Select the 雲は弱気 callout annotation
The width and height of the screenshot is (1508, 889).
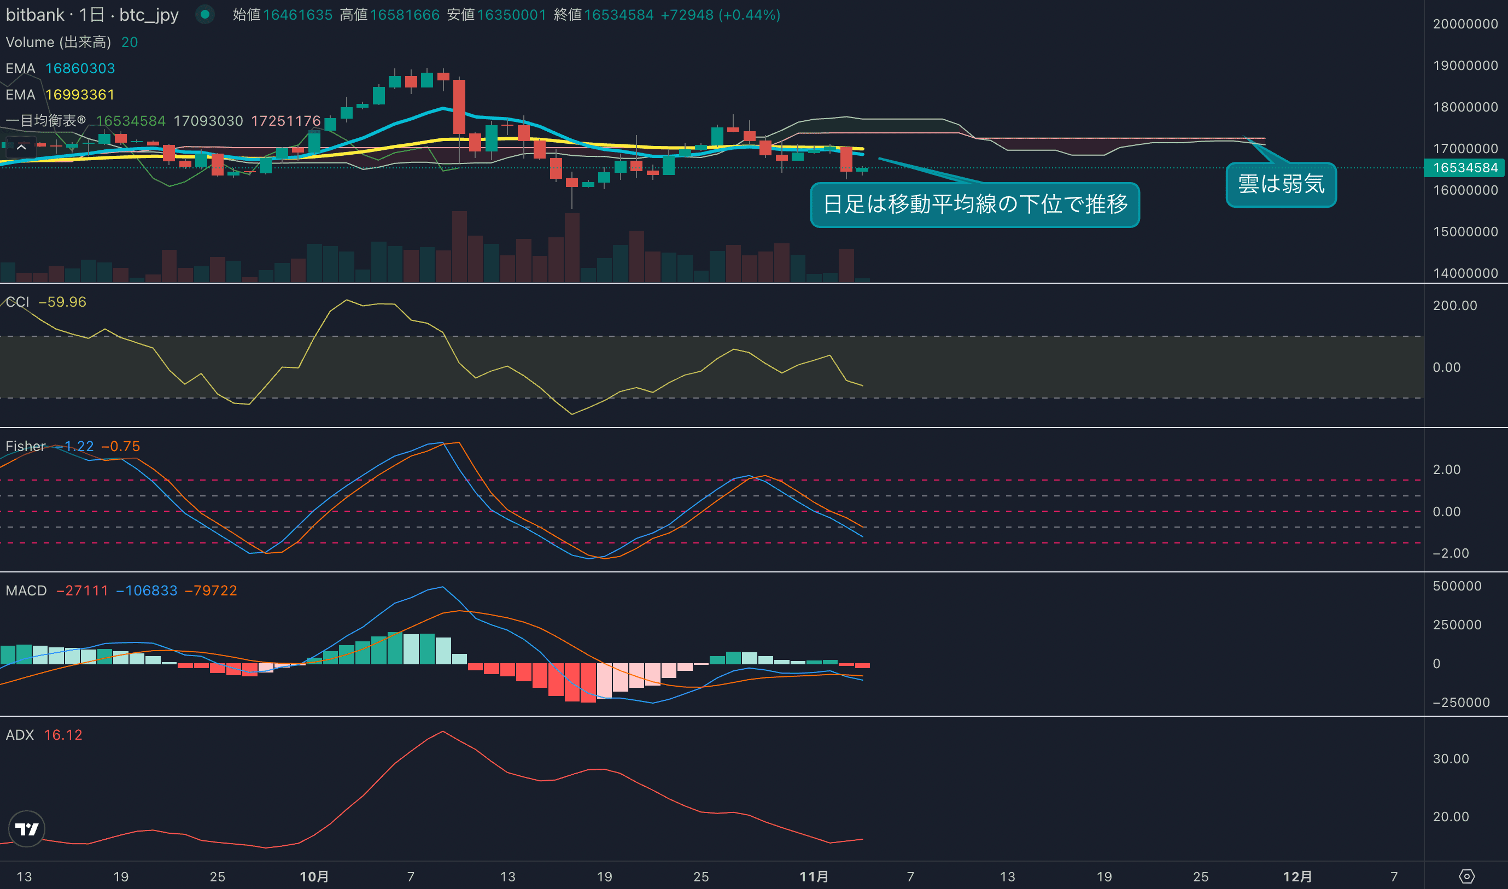1281,184
